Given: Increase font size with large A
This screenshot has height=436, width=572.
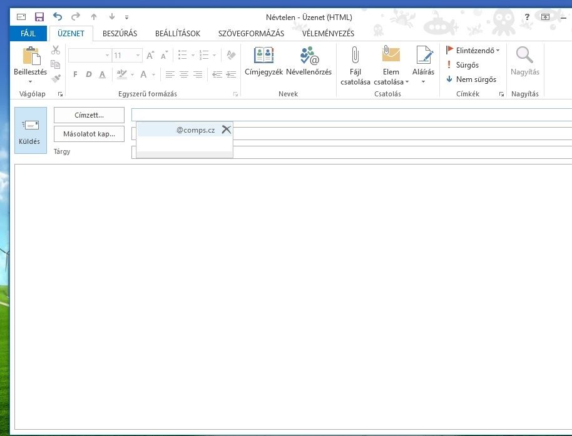Looking at the screenshot, I should point(150,56).
